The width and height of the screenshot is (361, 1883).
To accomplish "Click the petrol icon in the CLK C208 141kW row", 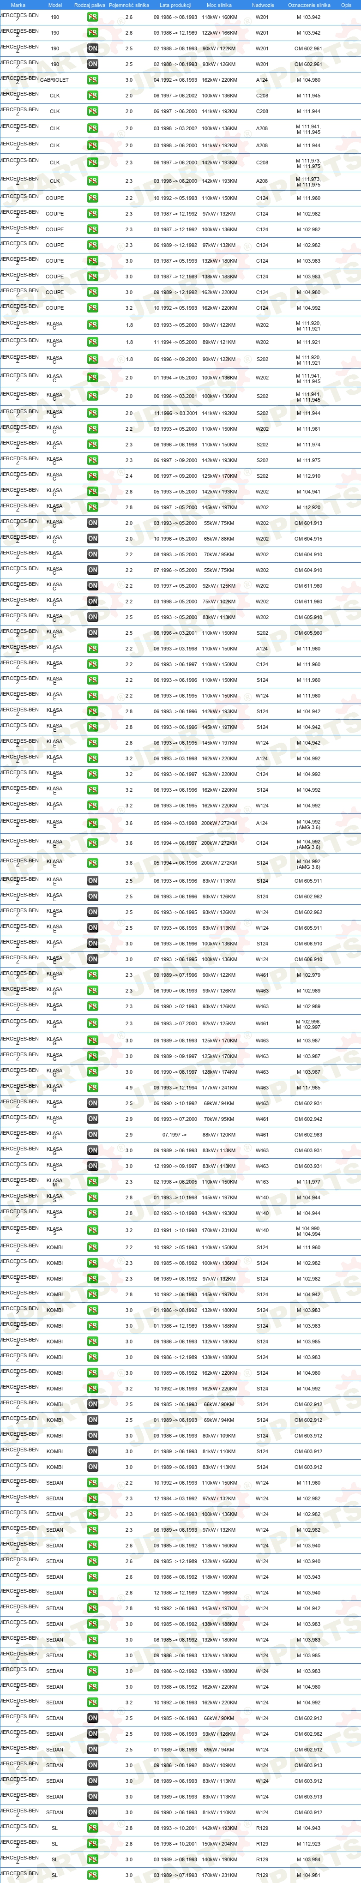I will (93, 111).
